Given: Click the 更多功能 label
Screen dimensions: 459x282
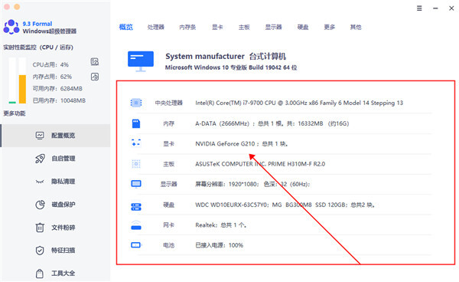Looking at the screenshot, I should (15, 113).
